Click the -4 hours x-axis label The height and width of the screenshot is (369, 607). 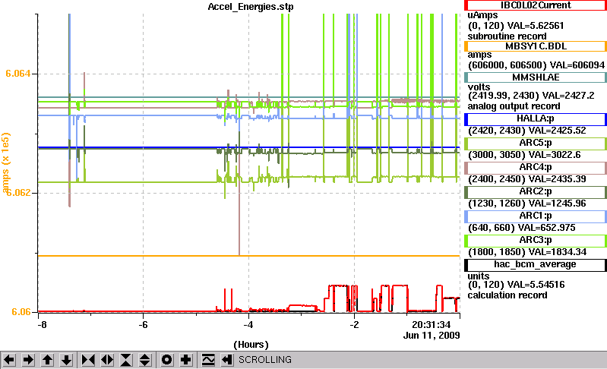248,324
